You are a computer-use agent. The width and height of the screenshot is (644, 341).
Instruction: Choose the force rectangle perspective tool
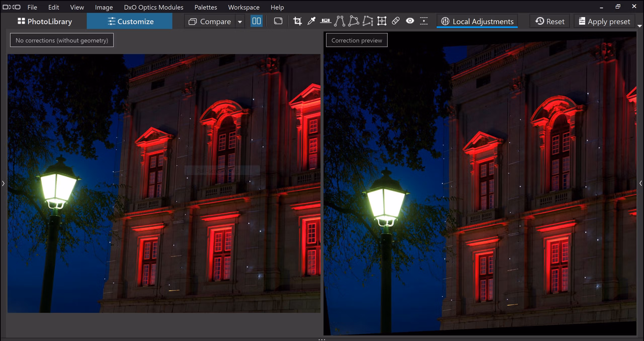click(x=353, y=21)
